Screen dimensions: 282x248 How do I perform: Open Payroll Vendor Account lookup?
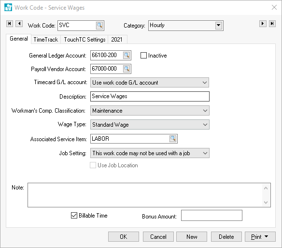point(127,69)
